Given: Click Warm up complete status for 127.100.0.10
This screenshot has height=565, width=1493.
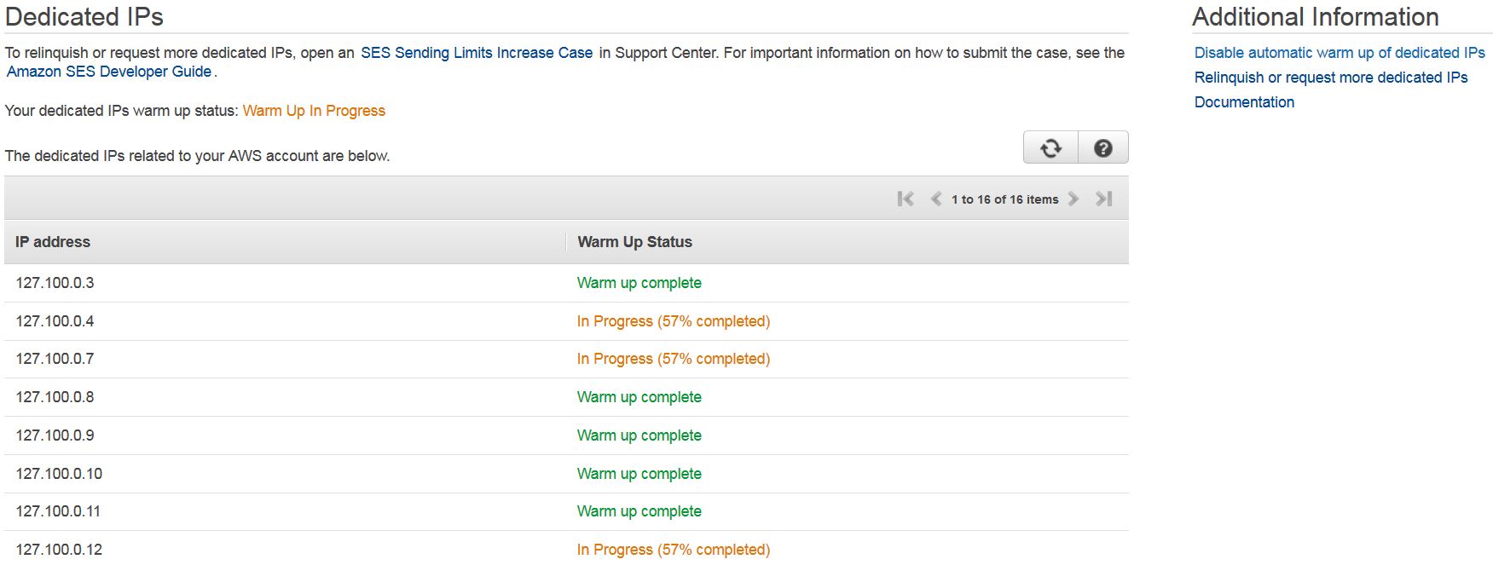Looking at the screenshot, I should tap(639, 474).
